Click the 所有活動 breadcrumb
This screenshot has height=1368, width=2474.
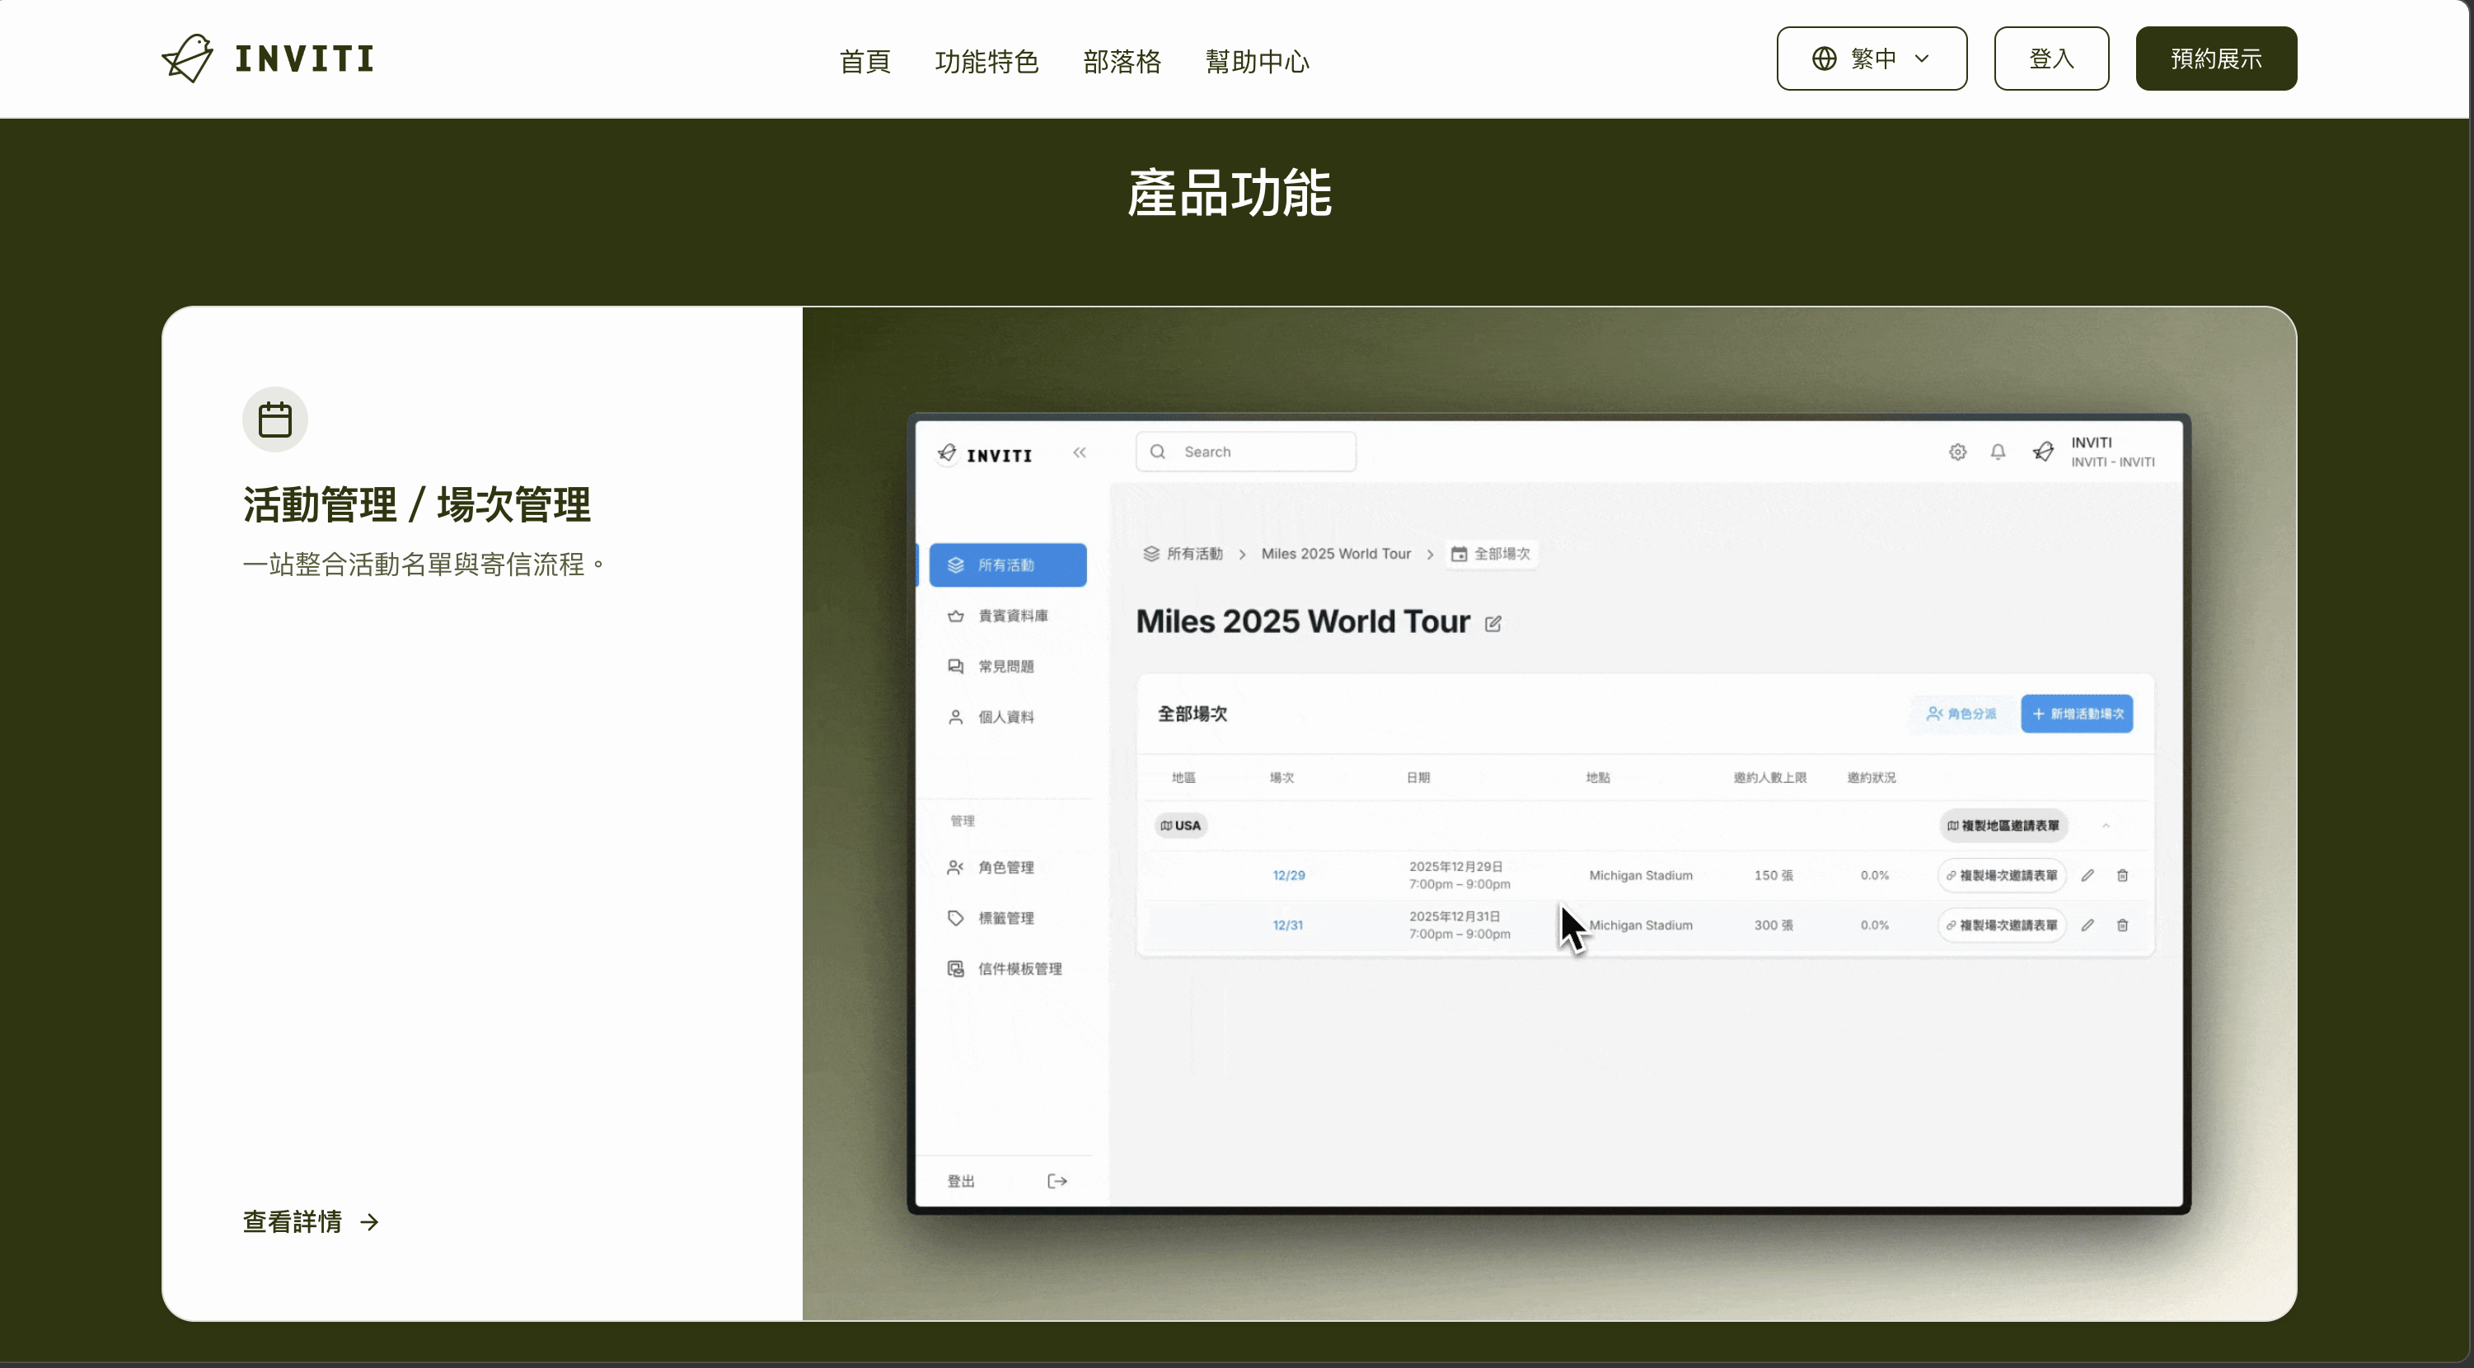(x=1183, y=553)
